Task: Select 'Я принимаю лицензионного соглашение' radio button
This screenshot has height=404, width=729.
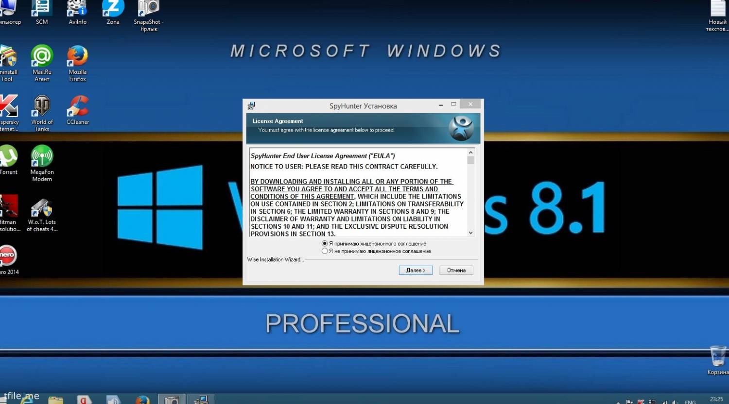Action: 325,244
